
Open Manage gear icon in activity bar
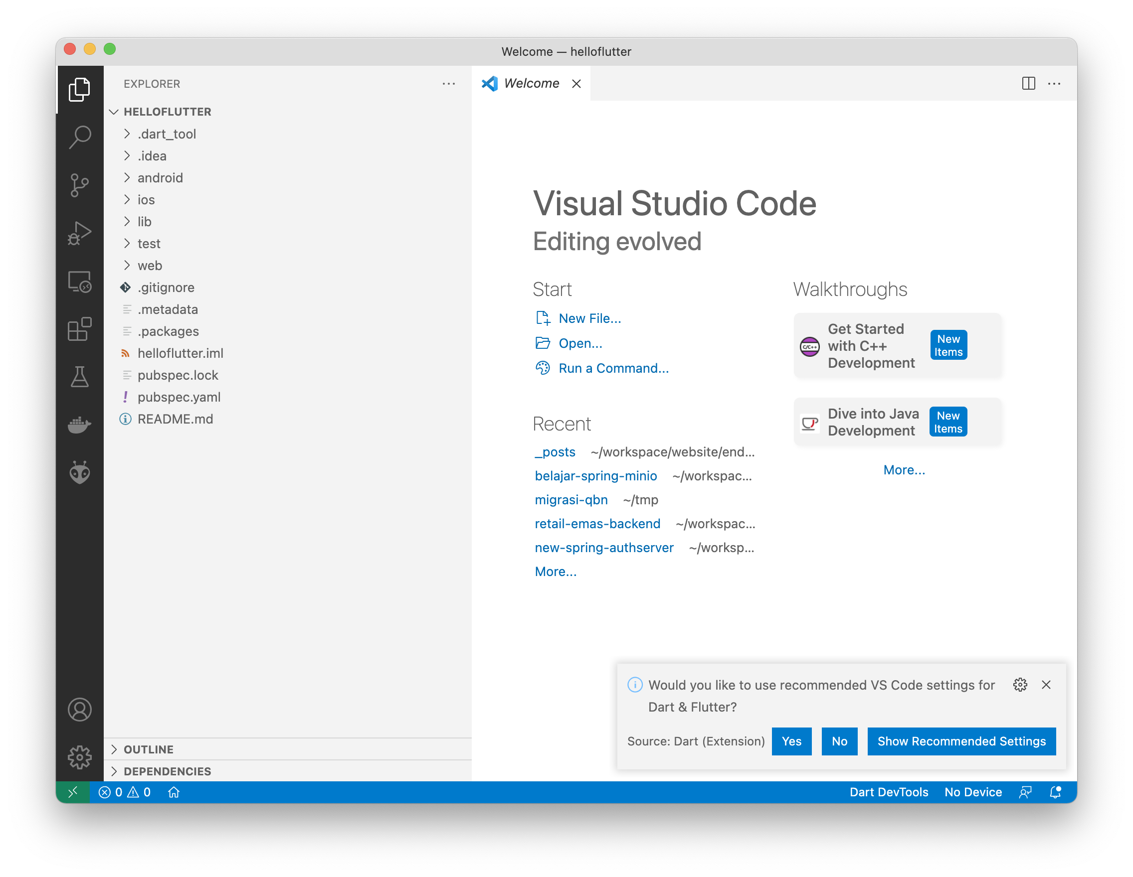click(79, 757)
